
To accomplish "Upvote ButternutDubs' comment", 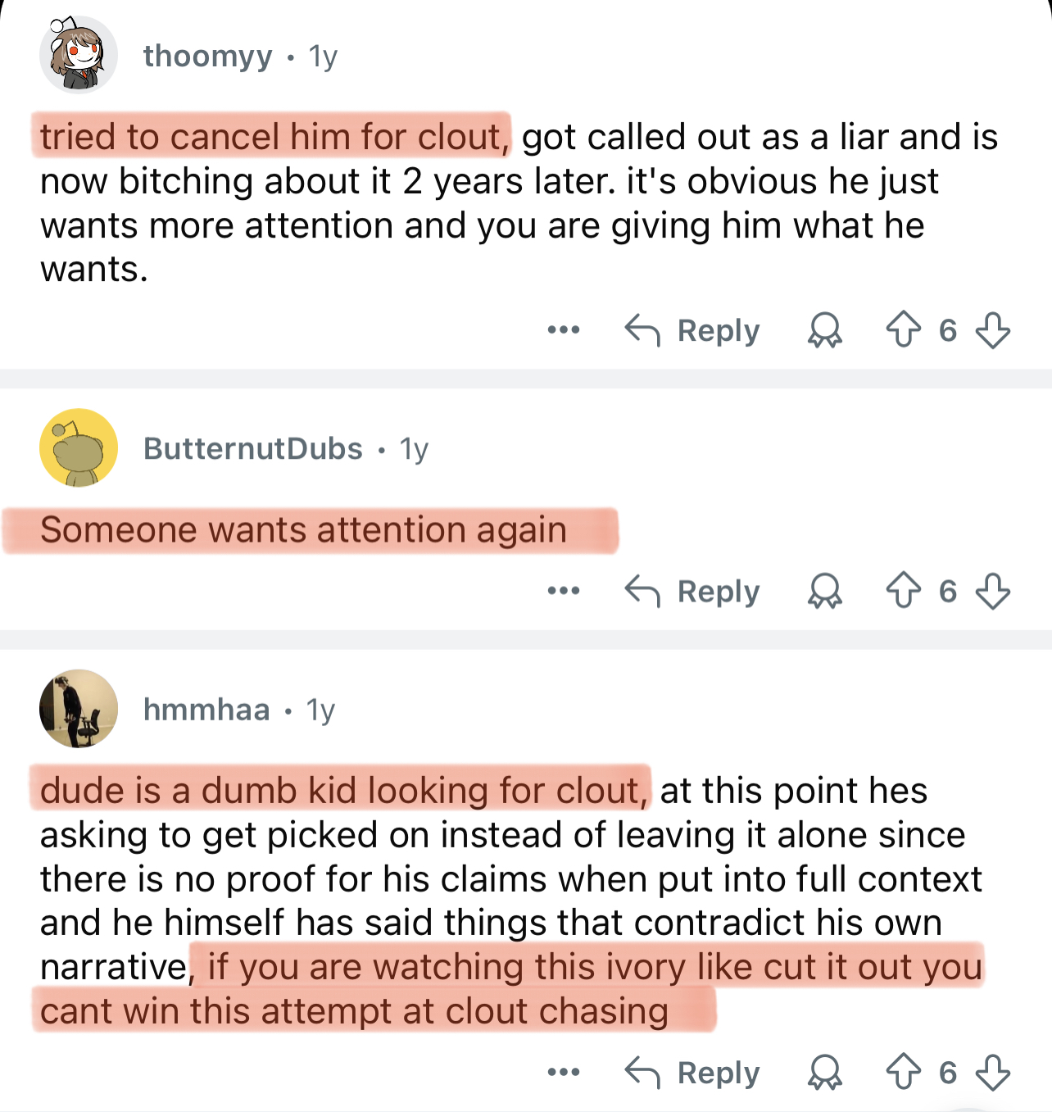I will point(903,591).
